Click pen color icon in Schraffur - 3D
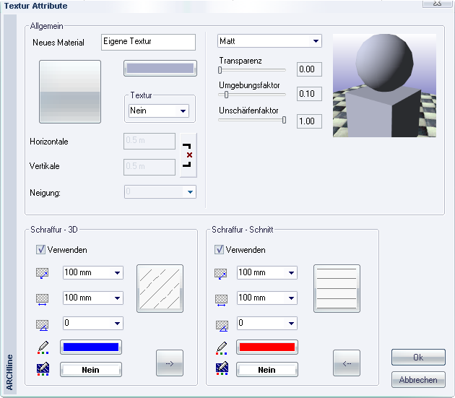 point(43,347)
